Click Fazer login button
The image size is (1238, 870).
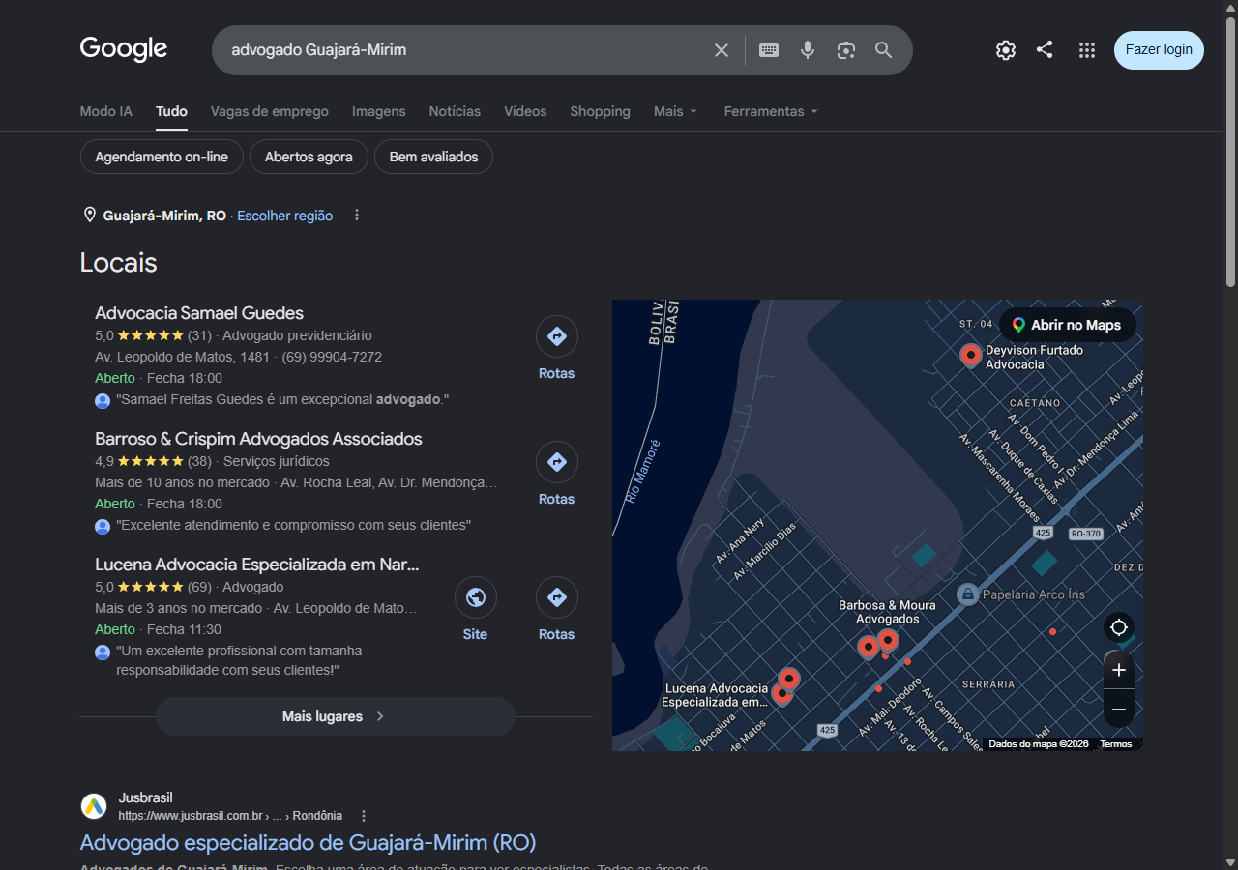(x=1159, y=49)
